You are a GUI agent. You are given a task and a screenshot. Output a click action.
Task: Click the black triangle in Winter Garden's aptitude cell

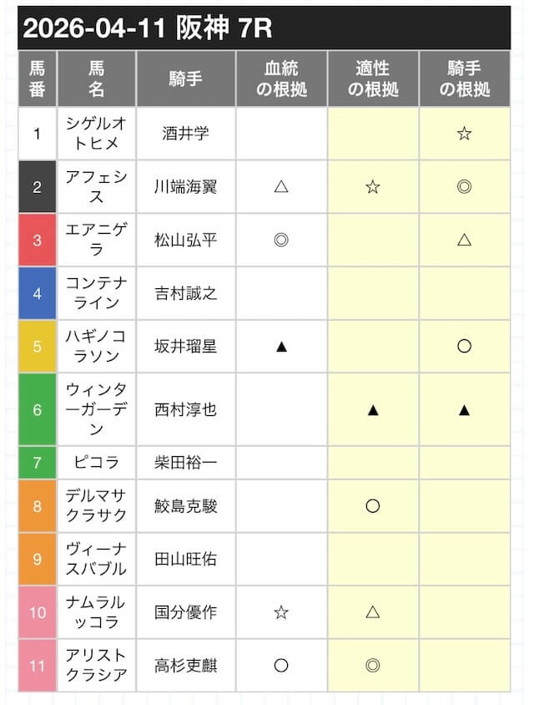373,410
